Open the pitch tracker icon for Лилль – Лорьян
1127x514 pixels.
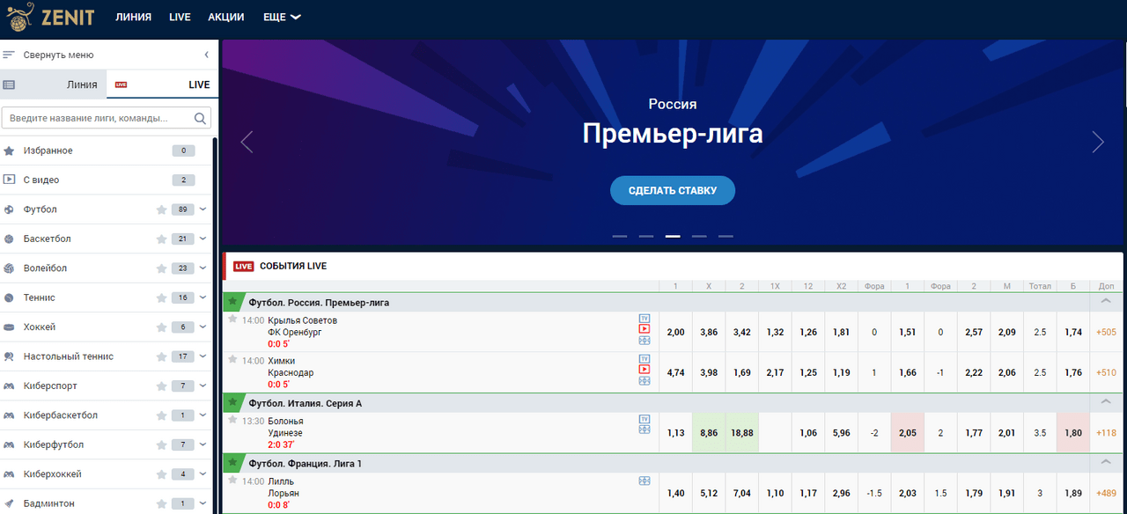(x=644, y=481)
